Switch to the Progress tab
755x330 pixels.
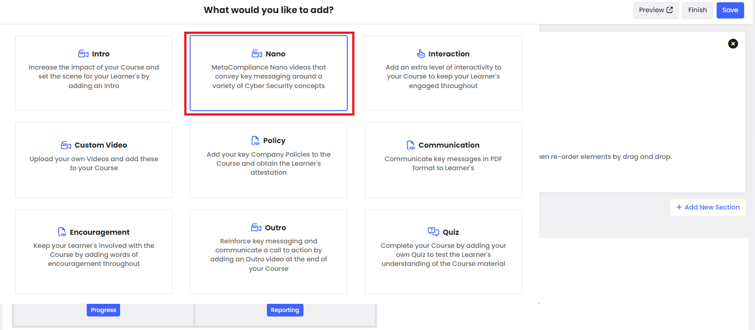coord(103,310)
